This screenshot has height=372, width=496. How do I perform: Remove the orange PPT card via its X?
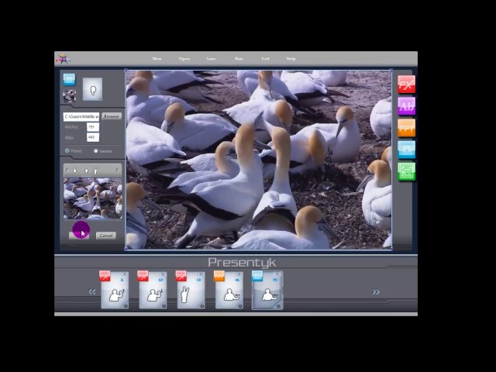coord(239,274)
